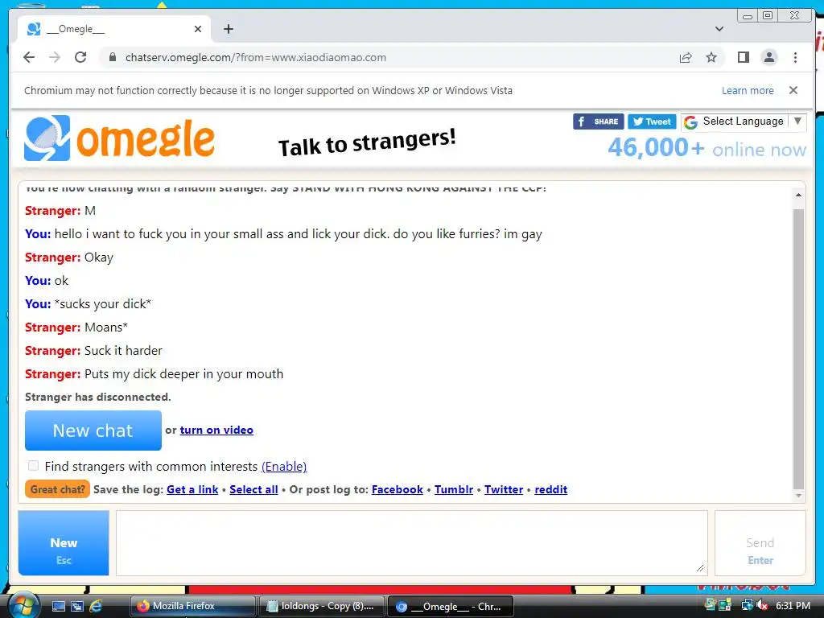The image size is (824, 618).
Task: Switch to Mozilla Firefox in the taskbar
Action: point(193,606)
